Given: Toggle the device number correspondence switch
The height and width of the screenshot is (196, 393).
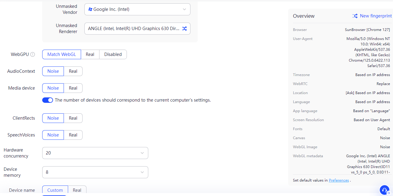Looking at the screenshot, I should pos(48,100).
